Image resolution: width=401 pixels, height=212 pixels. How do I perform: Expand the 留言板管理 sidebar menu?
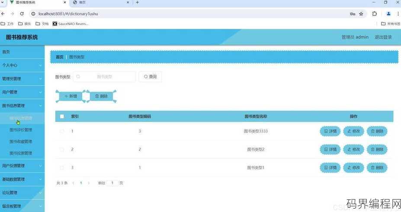point(22,206)
